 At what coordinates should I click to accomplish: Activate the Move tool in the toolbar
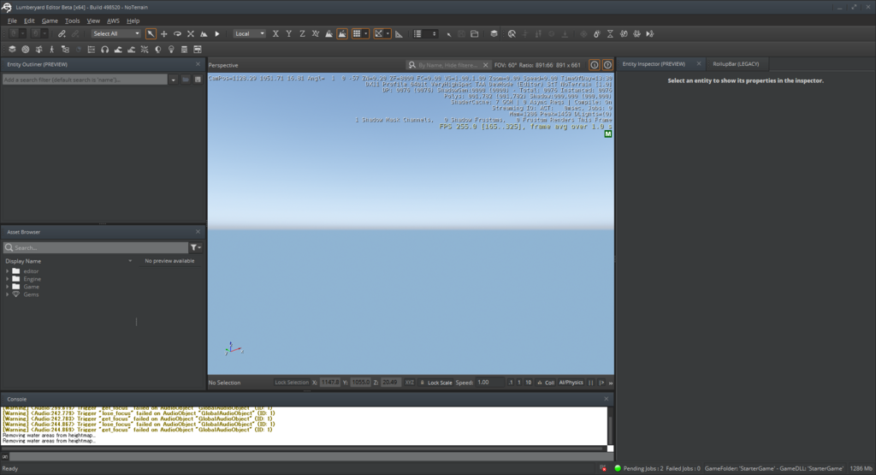click(164, 34)
